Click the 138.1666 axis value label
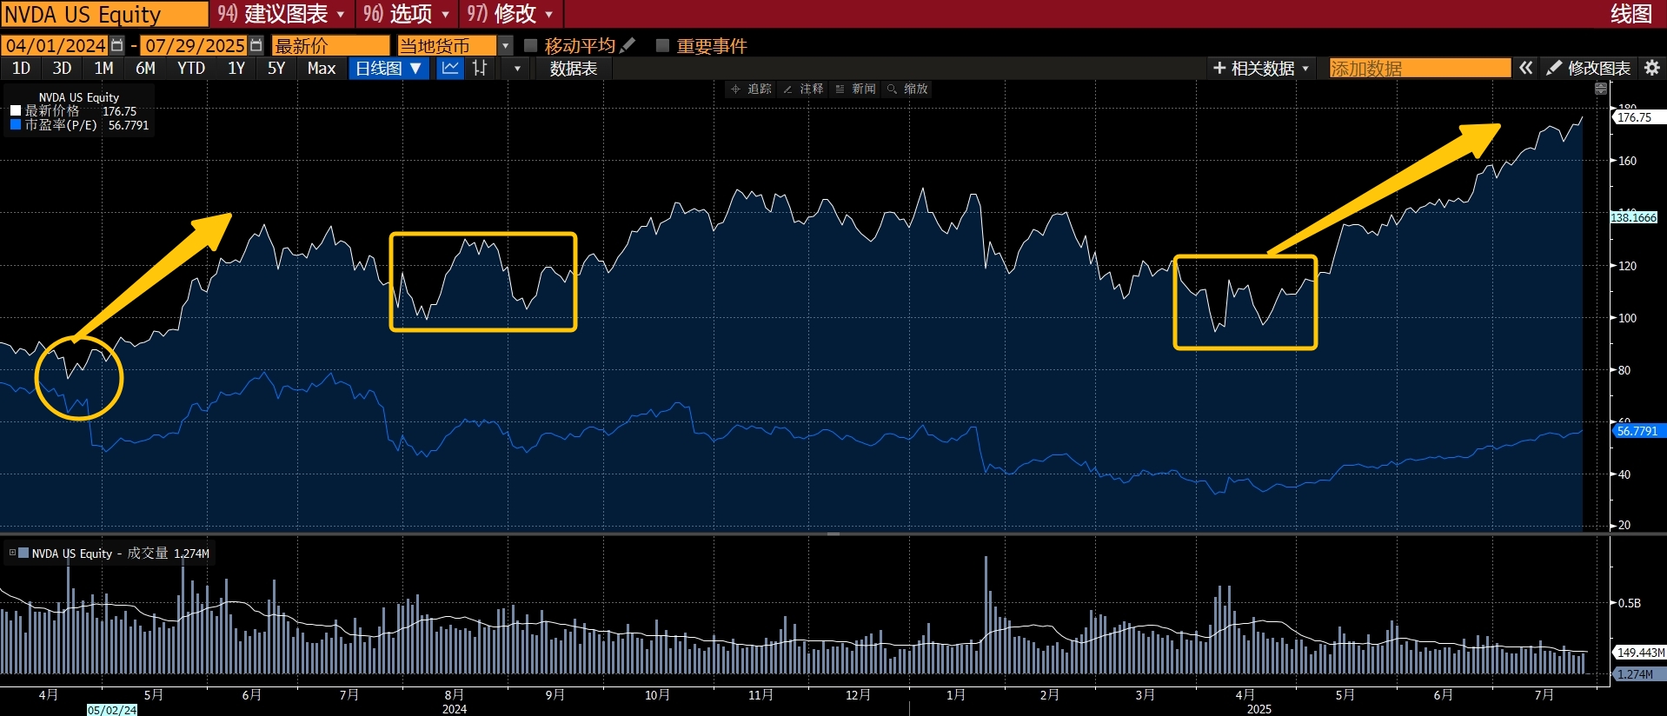The height and width of the screenshot is (716, 1667). pyautogui.click(x=1634, y=217)
